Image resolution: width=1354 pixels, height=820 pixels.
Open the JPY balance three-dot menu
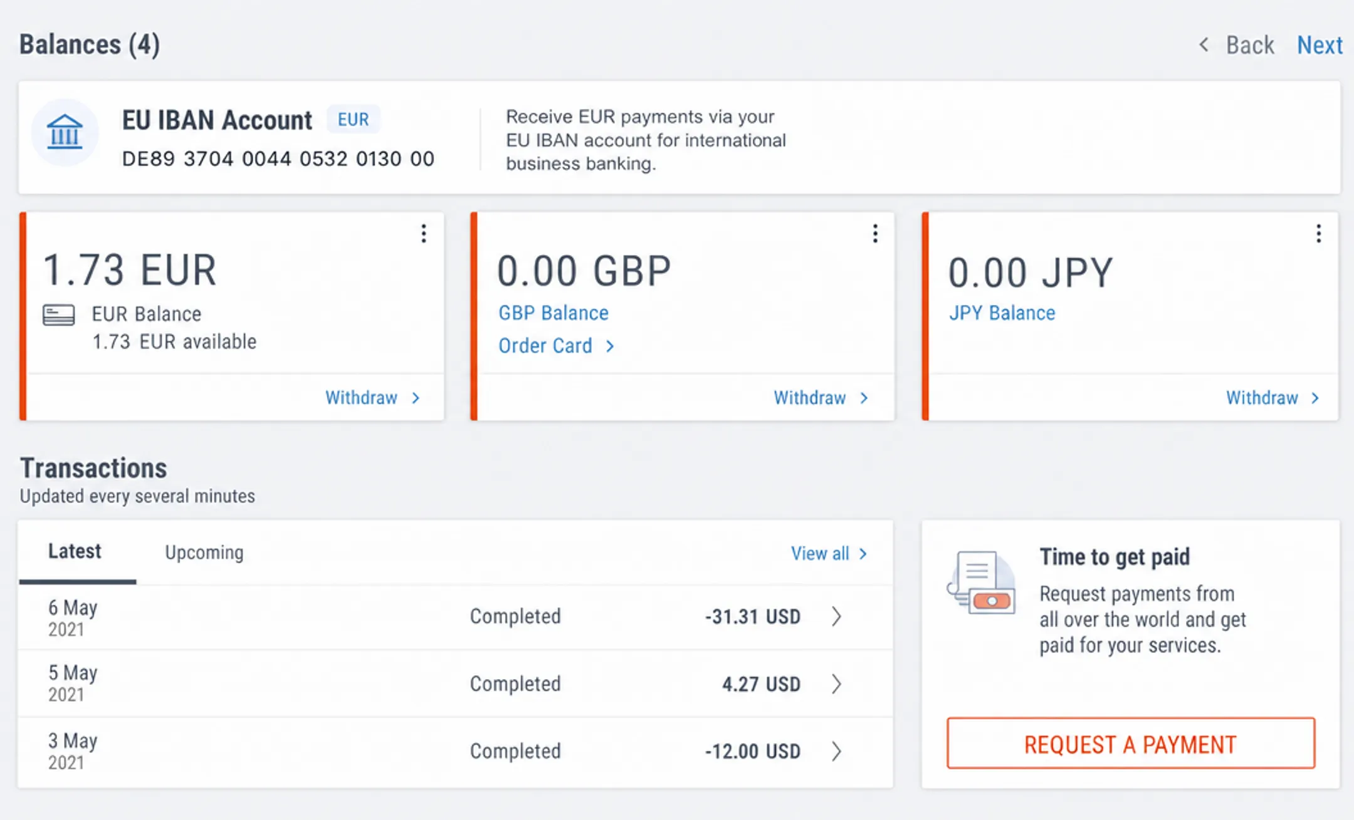click(x=1319, y=234)
